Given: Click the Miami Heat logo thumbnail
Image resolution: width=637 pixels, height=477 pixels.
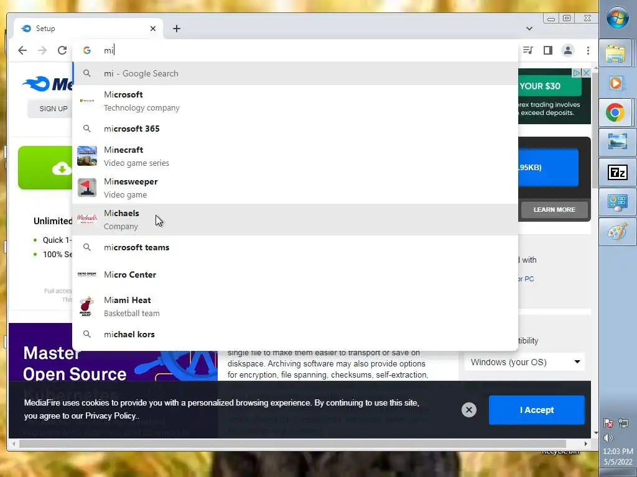Looking at the screenshot, I should pos(86,306).
